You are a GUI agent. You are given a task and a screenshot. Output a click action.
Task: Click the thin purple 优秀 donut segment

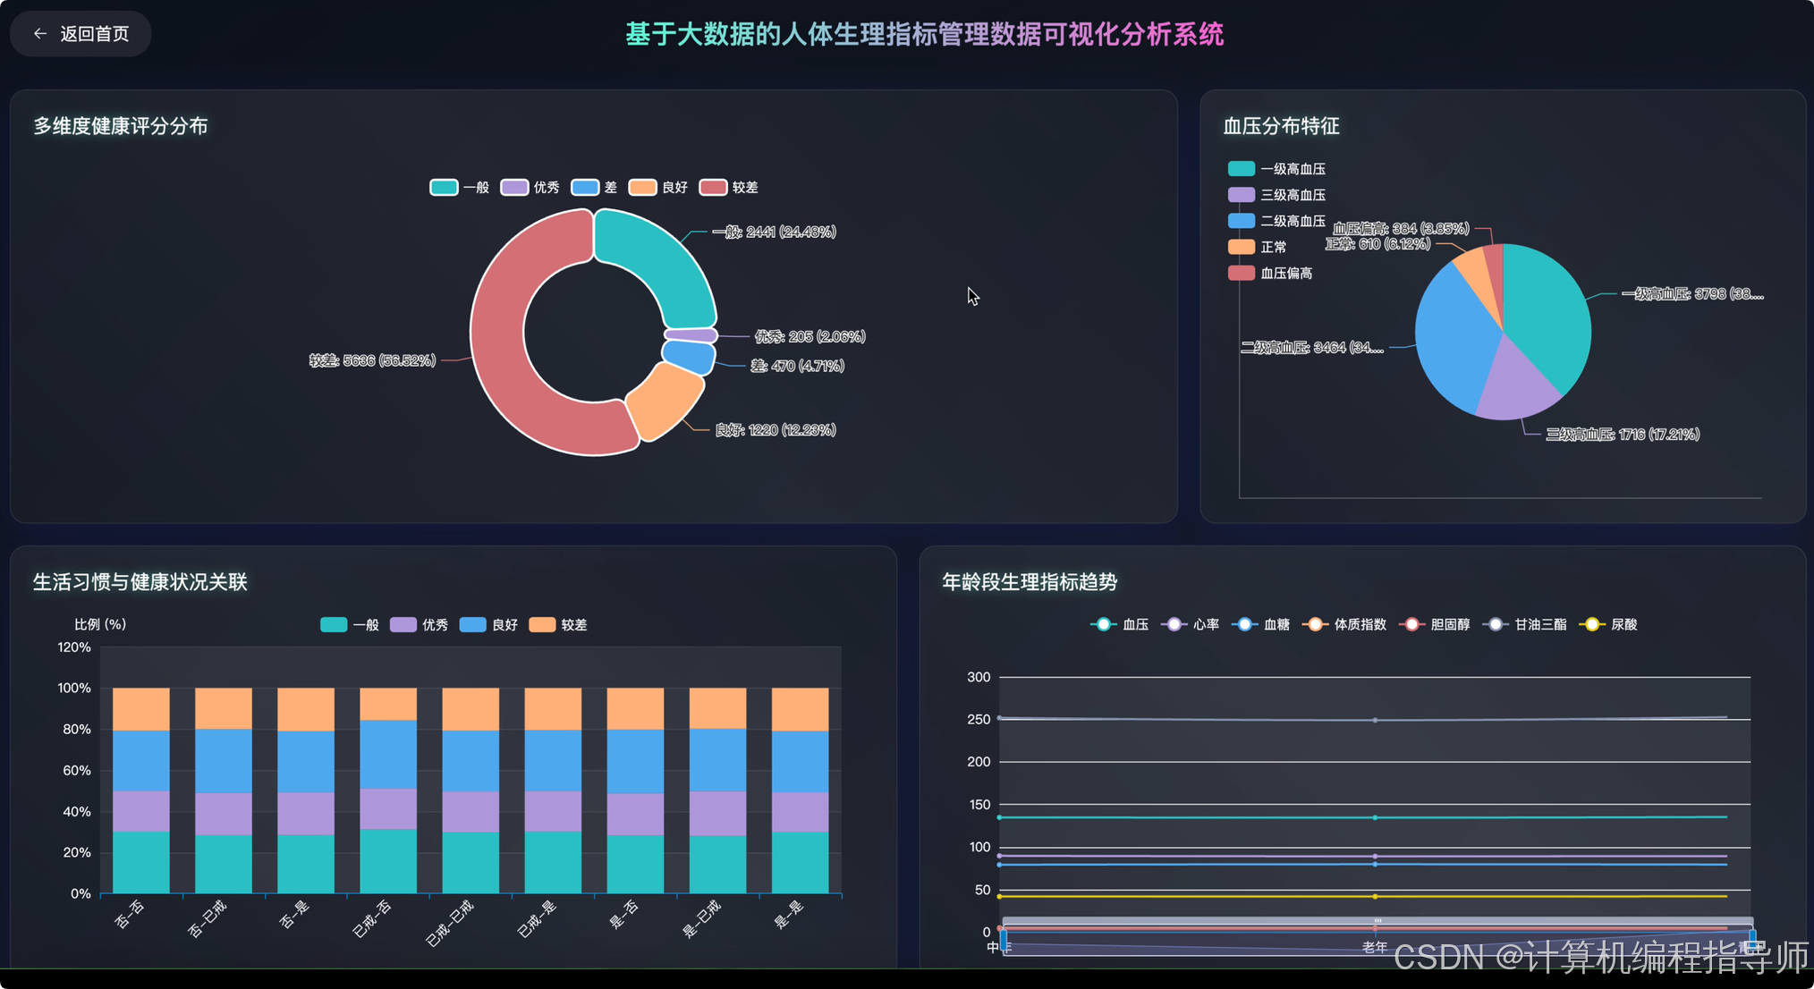[x=691, y=334]
